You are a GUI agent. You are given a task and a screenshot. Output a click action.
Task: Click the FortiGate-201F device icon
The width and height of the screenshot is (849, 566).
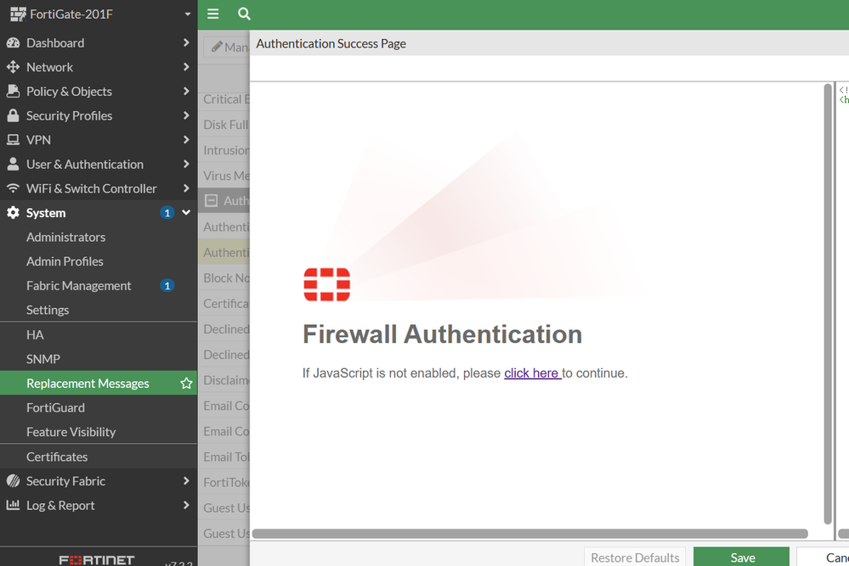tap(18, 14)
